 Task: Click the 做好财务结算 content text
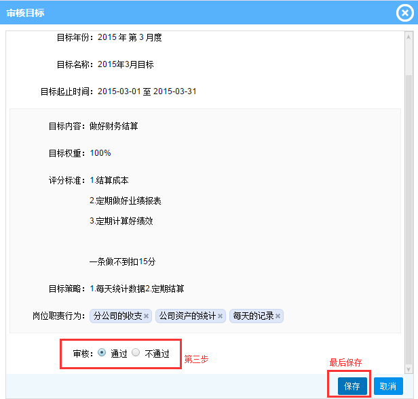114,126
